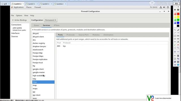This screenshot has width=181, height=101.
Task: Open the File menu
Action: [12, 15]
